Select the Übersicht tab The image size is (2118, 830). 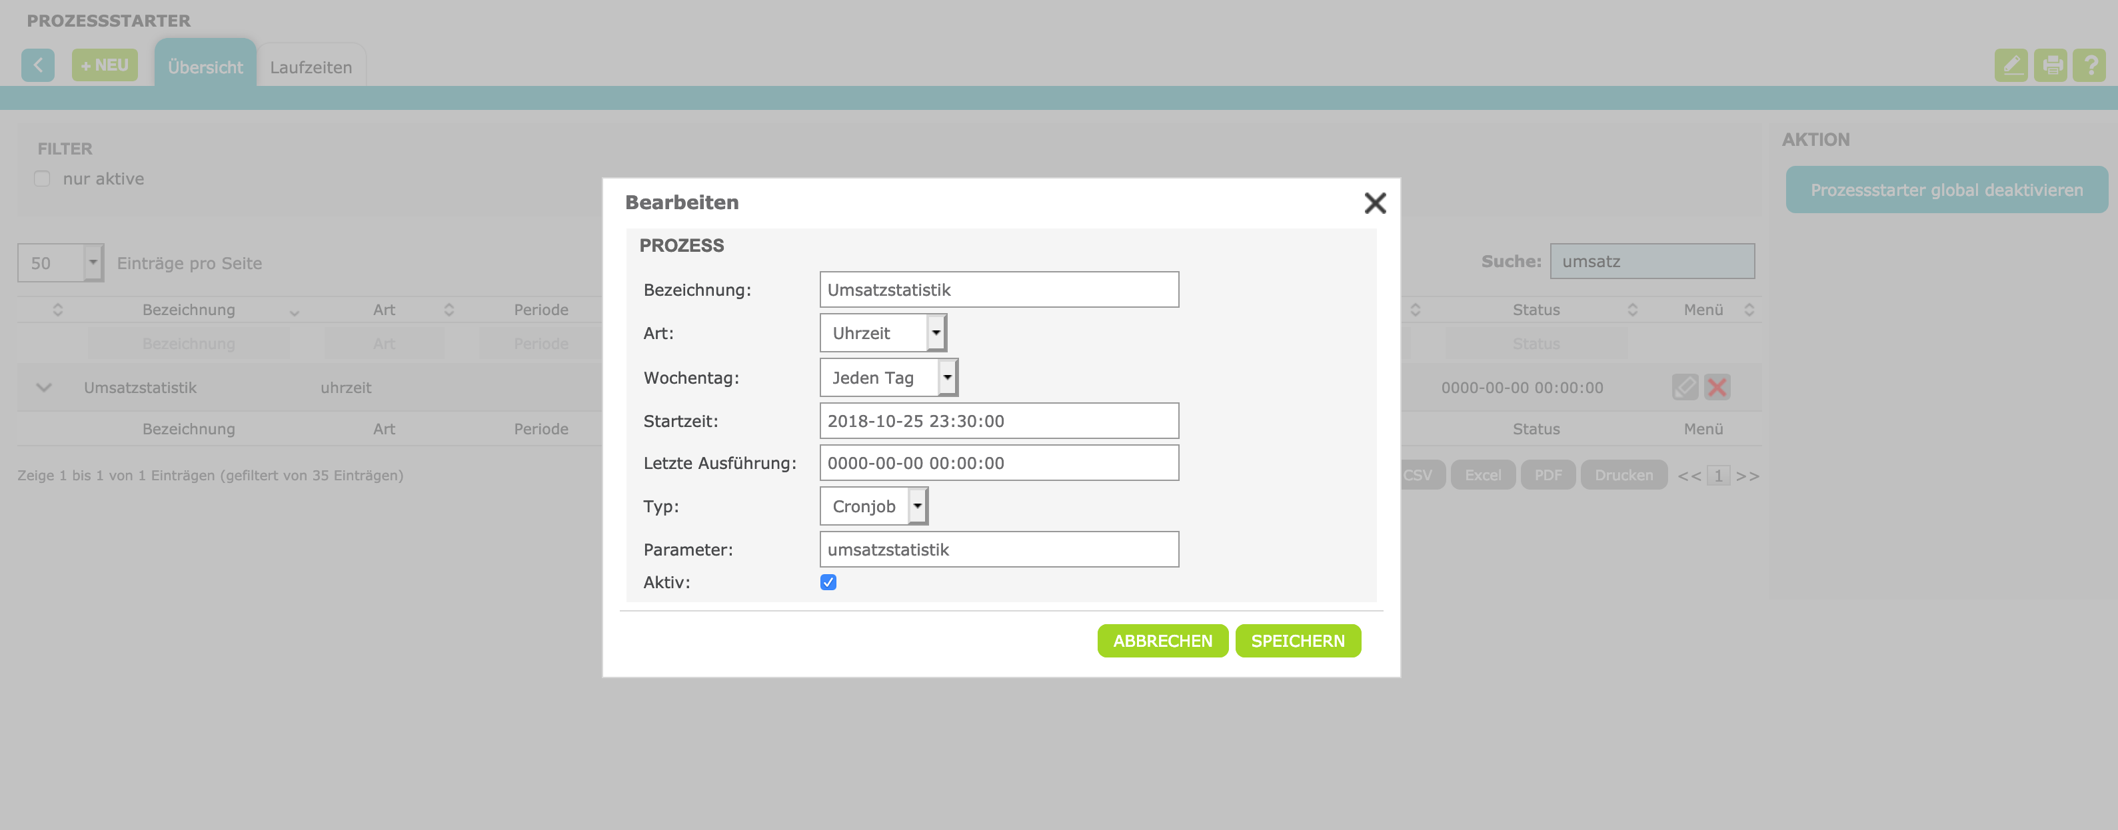205,67
